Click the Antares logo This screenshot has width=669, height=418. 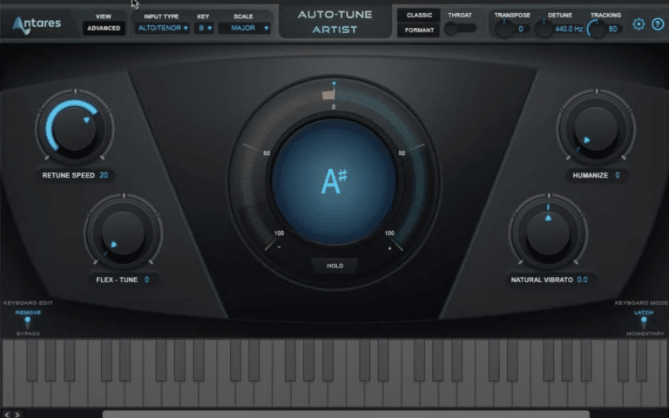click(37, 24)
